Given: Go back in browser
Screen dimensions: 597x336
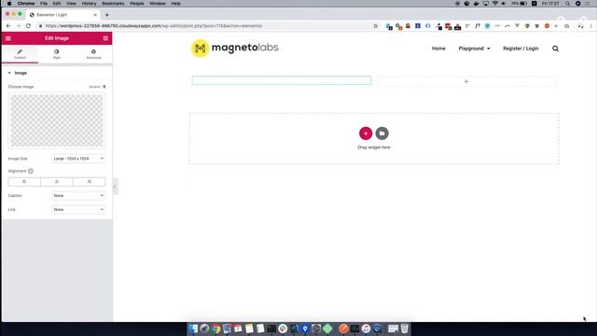Looking at the screenshot, I should [8, 26].
